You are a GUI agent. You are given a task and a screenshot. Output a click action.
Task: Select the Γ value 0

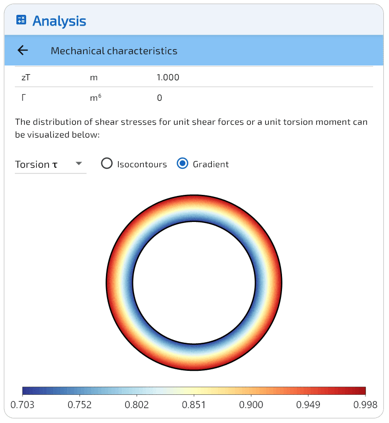pyautogui.click(x=160, y=98)
